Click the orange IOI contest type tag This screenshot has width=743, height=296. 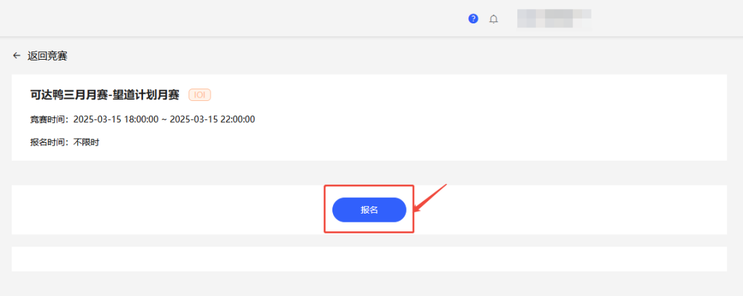point(200,95)
